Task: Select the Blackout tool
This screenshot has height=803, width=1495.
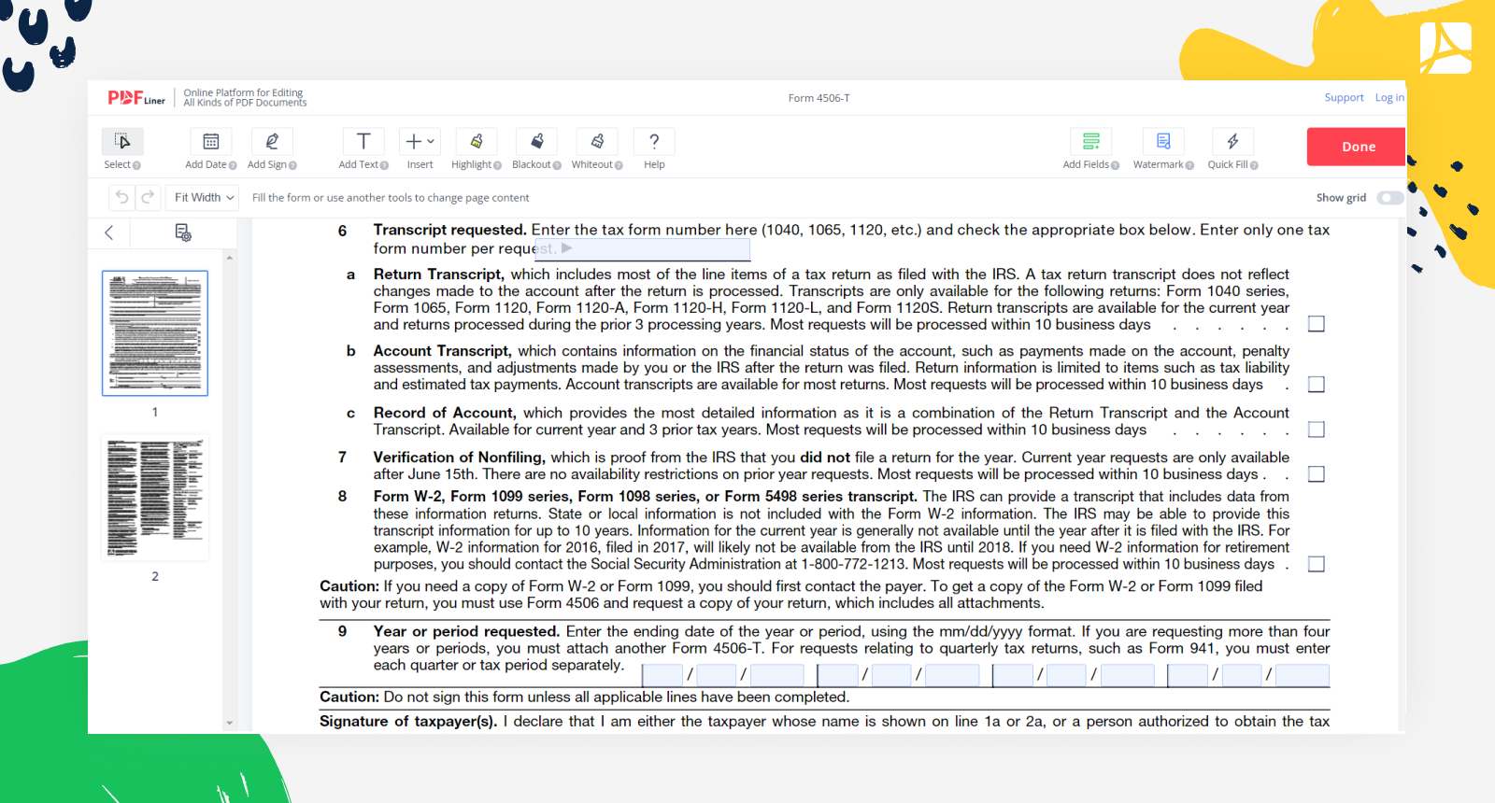Action: [537, 142]
